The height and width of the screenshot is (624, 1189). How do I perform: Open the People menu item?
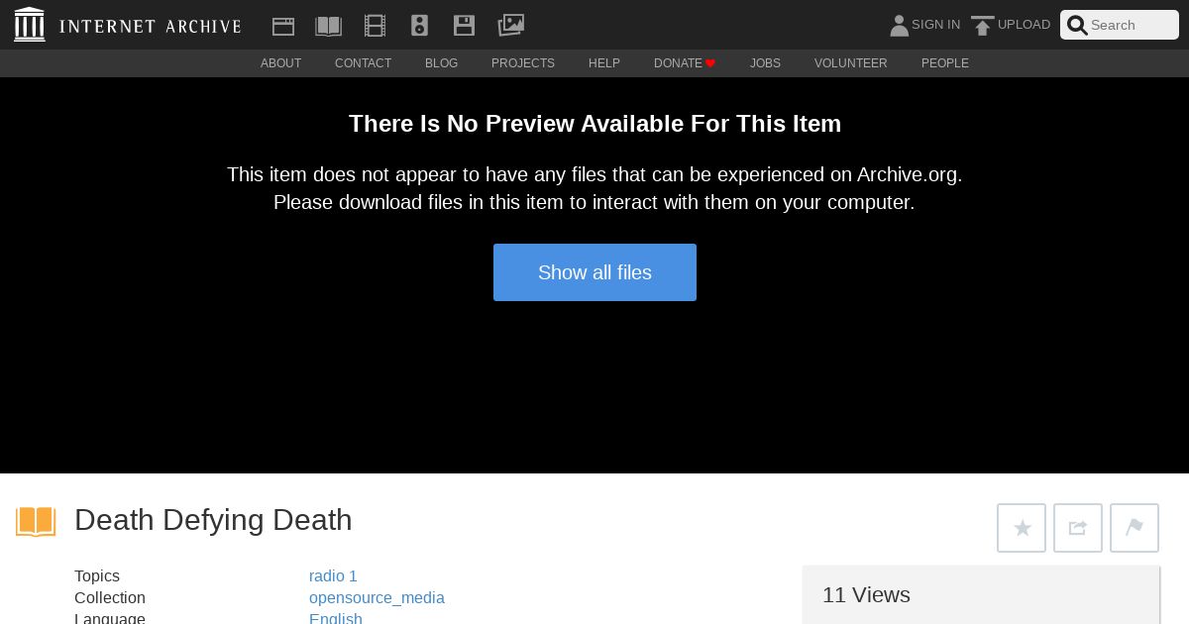[945, 63]
